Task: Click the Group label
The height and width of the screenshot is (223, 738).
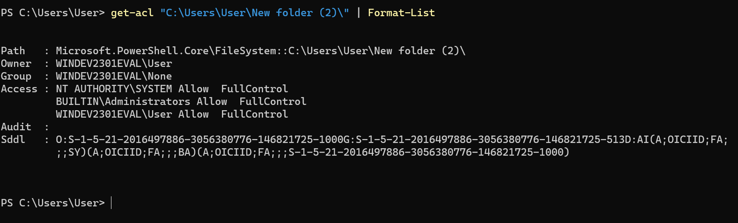Action: click(16, 76)
